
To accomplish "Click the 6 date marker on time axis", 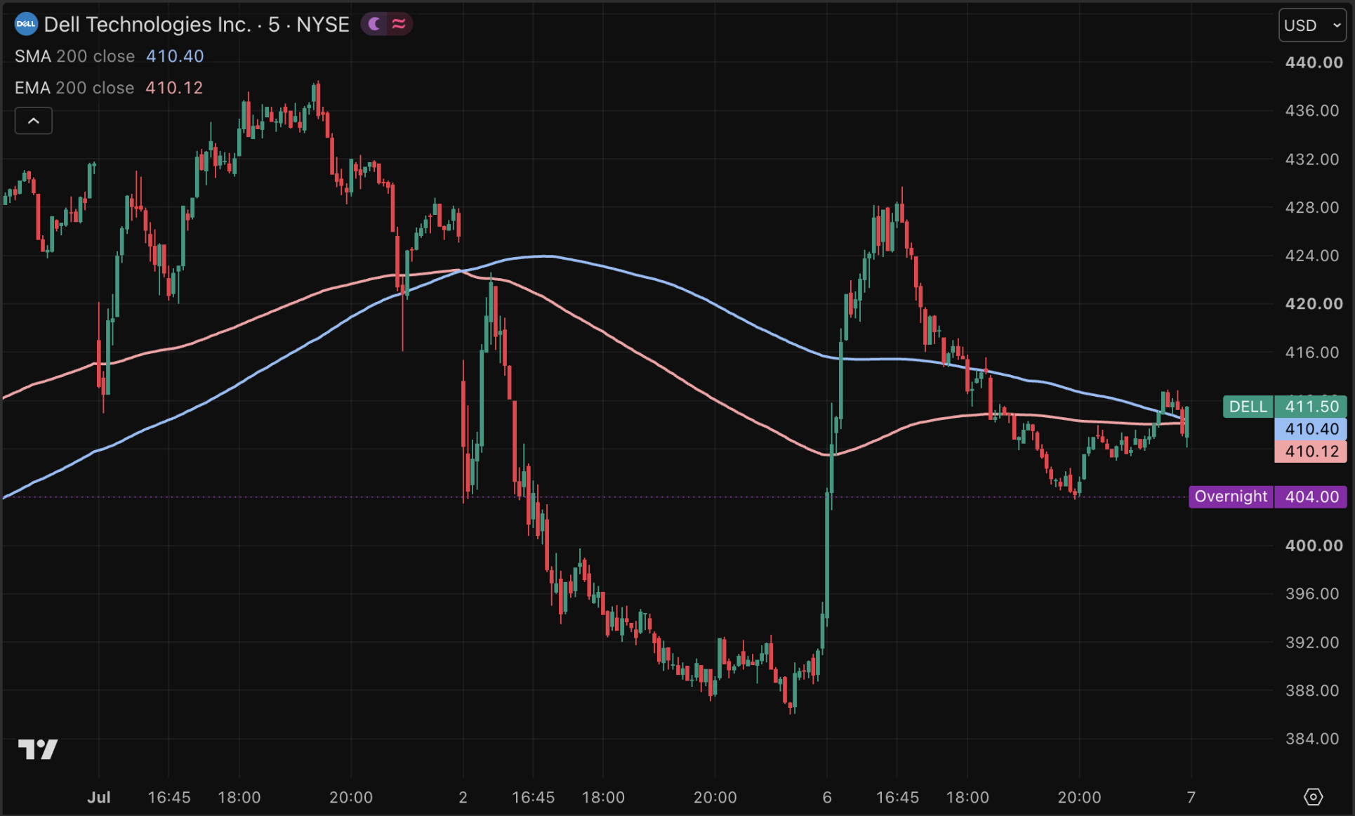I will click(x=827, y=797).
